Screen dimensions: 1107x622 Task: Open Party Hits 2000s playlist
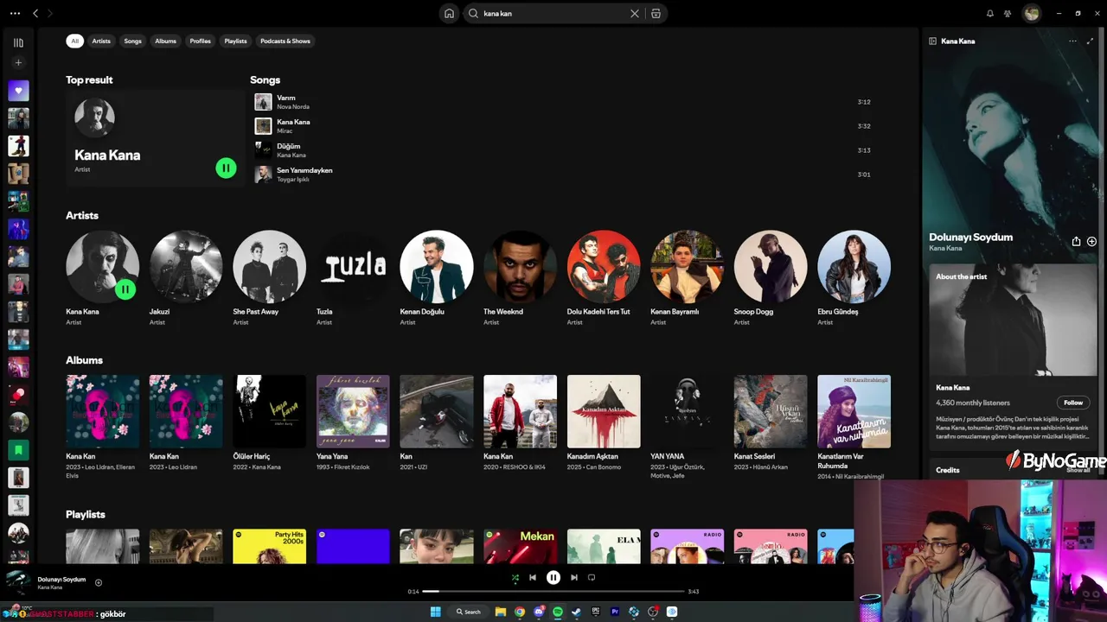pyautogui.click(x=269, y=547)
